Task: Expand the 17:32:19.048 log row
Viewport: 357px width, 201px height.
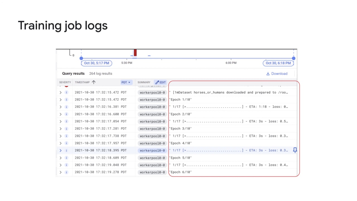Action: coord(61,165)
